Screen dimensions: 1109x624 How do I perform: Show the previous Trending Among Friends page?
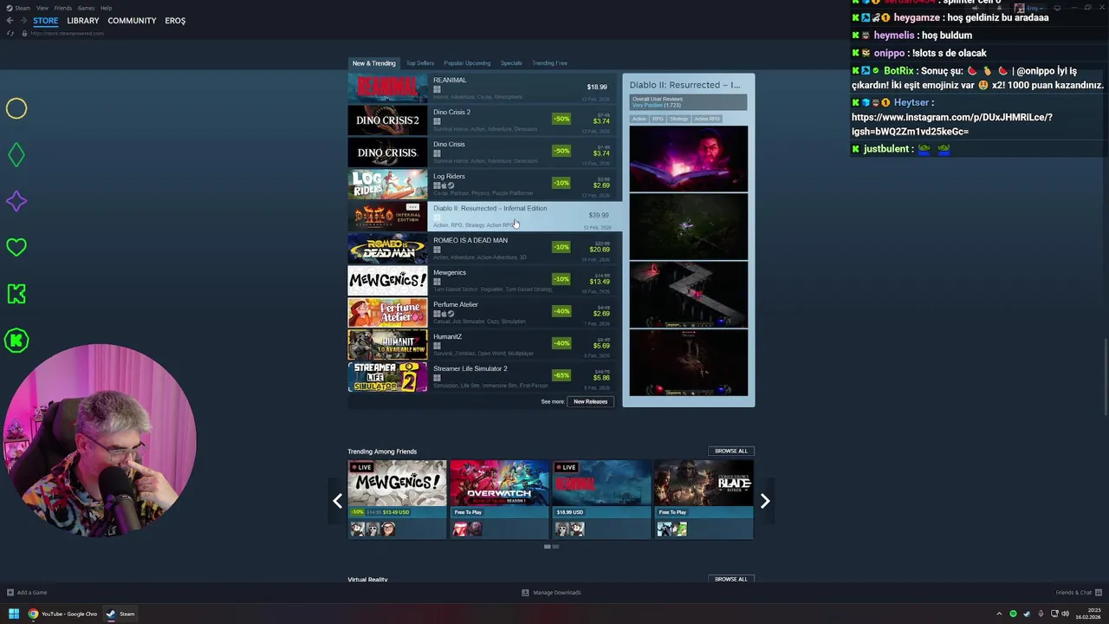(x=337, y=500)
